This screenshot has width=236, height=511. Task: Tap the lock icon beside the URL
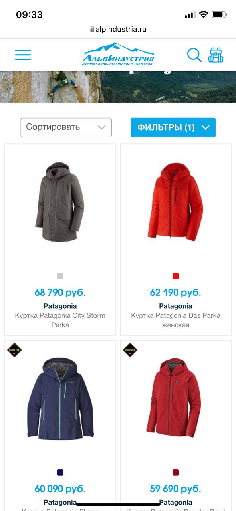coord(92,29)
